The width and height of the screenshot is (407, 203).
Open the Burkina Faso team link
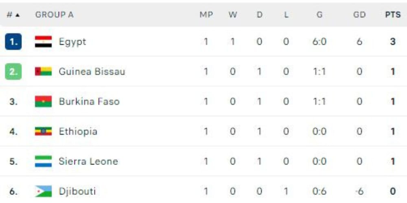click(89, 101)
